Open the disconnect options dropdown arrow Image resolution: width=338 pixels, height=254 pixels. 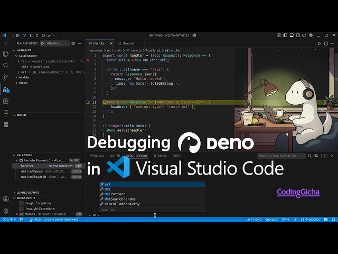54,35
